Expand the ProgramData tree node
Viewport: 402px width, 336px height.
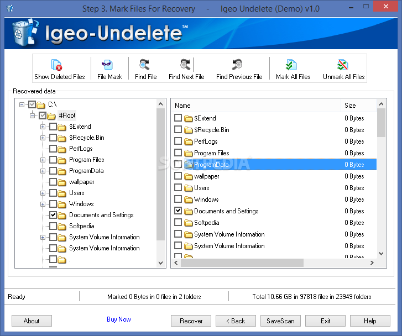[43, 171]
